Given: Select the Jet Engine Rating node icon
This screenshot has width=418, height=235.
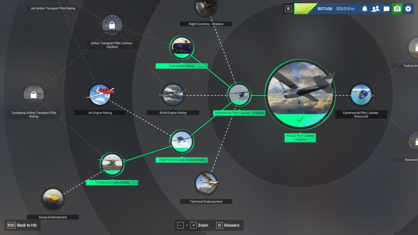Looking at the screenshot, I should (x=100, y=94).
